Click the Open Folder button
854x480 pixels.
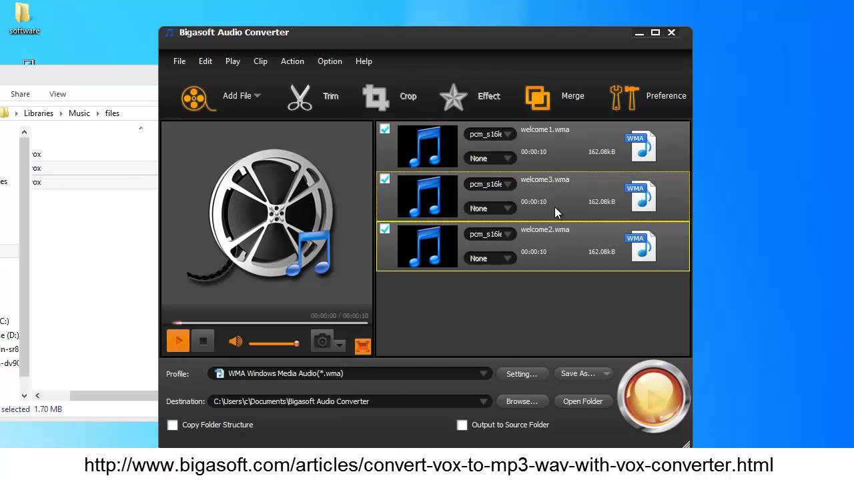point(582,401)
